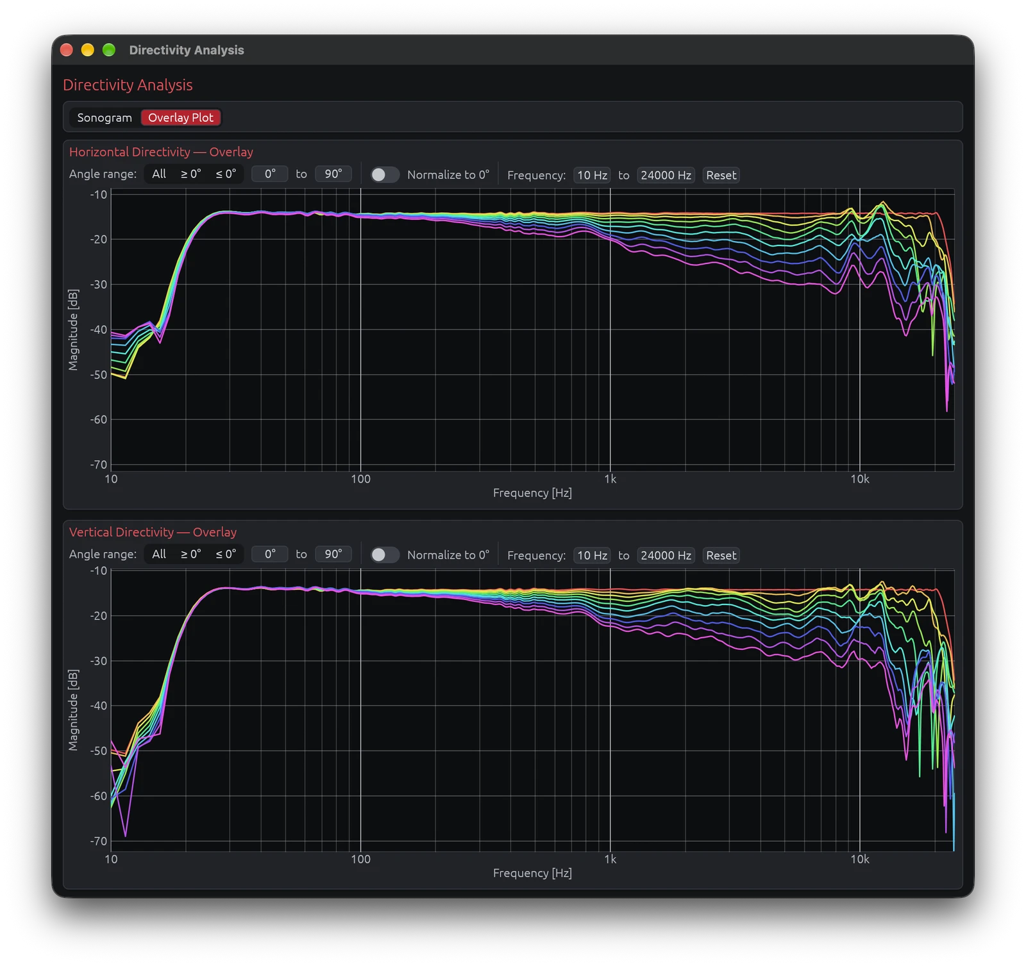Choose ≤ 0° angle range in Horizontal panel
This screenshot has height=966, width=1026.
(226, 174)
